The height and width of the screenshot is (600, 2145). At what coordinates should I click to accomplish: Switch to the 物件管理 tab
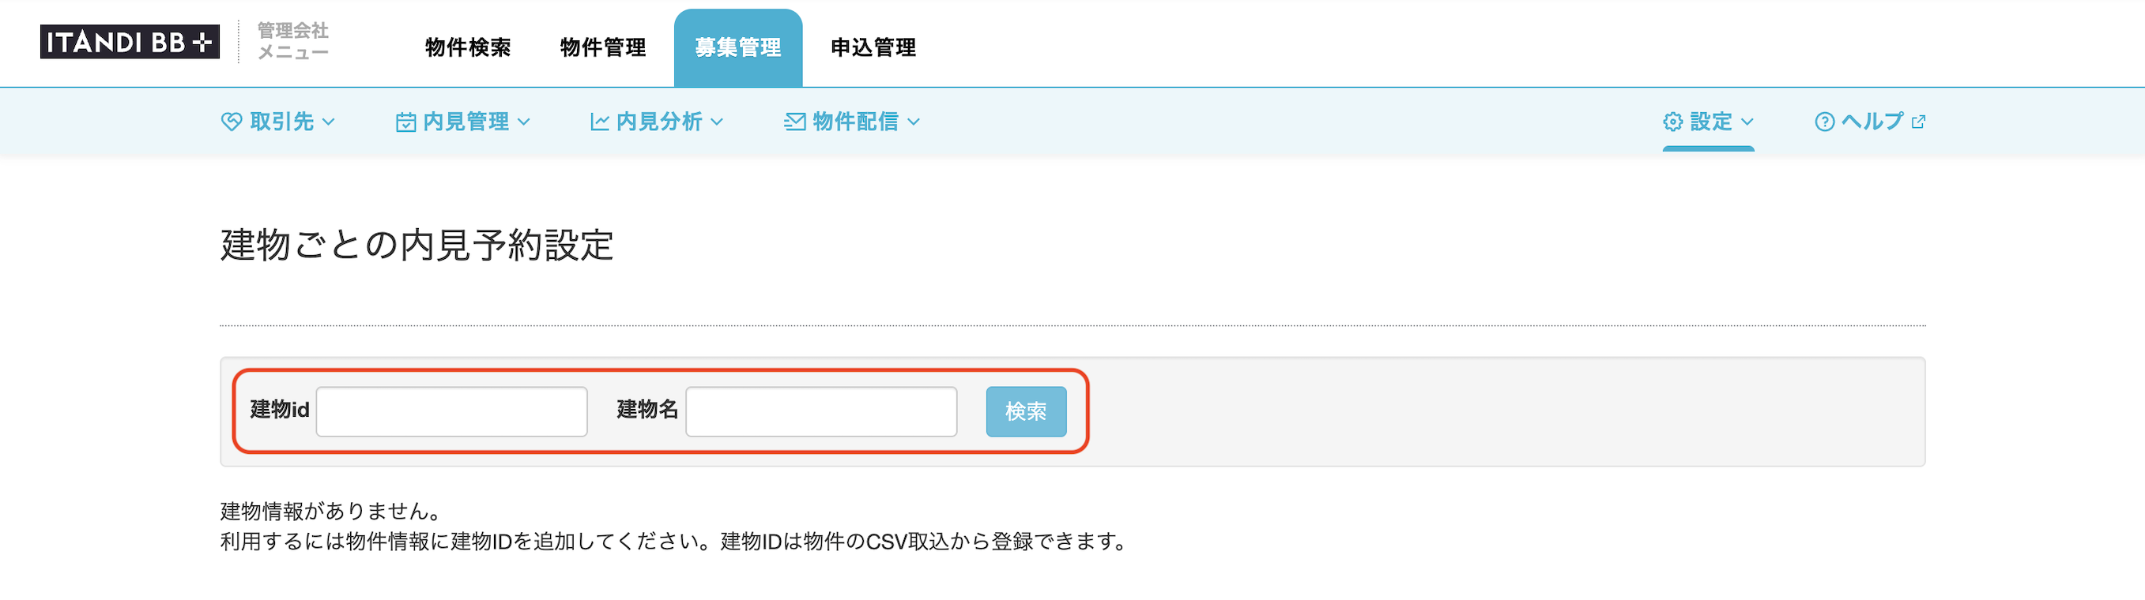[x=603, y=47]
